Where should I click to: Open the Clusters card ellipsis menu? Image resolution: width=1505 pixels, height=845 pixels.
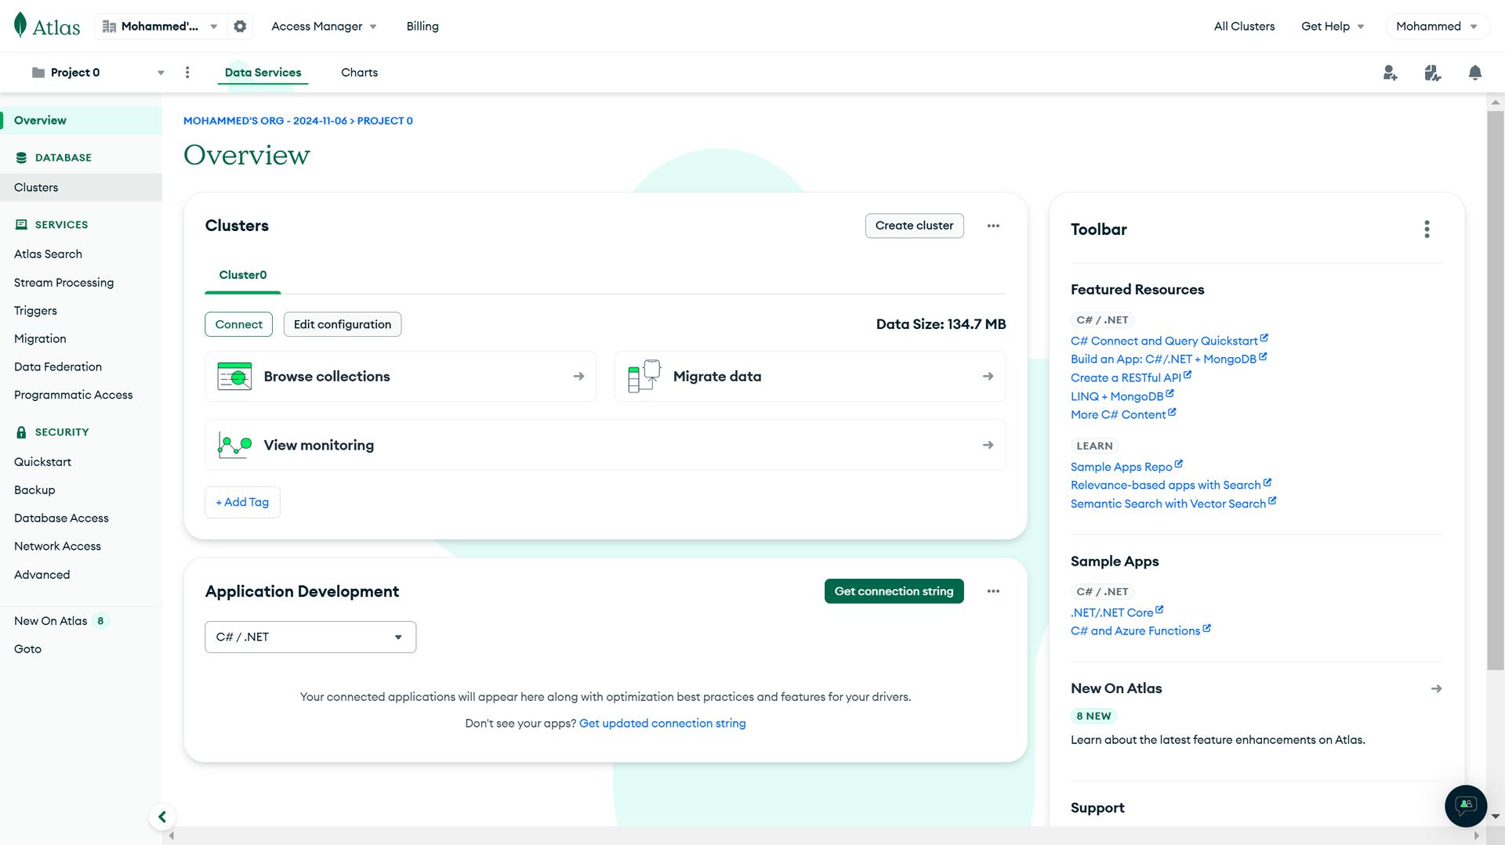pyautogui.click(x=993, y=226)
